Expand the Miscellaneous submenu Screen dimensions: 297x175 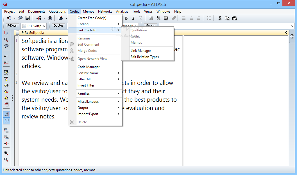tap(118, 102)
